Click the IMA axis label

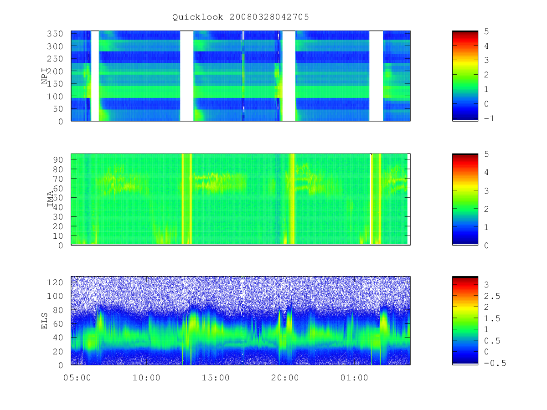pos(51,200)
